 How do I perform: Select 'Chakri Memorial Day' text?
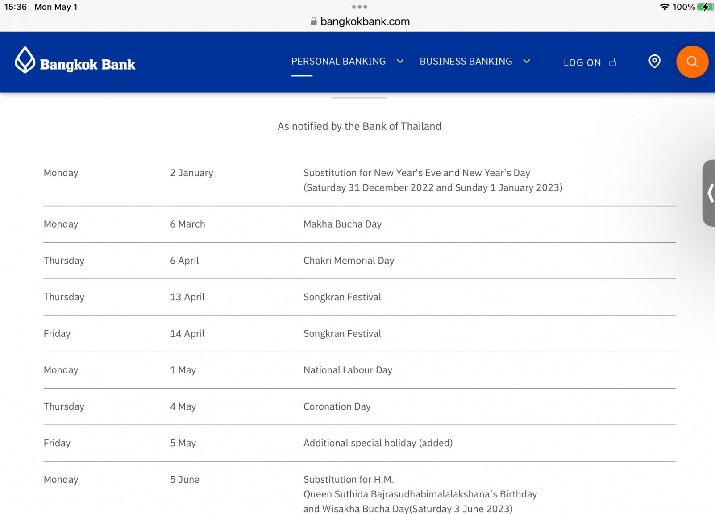pyautogui.click(x=349, y=261)
